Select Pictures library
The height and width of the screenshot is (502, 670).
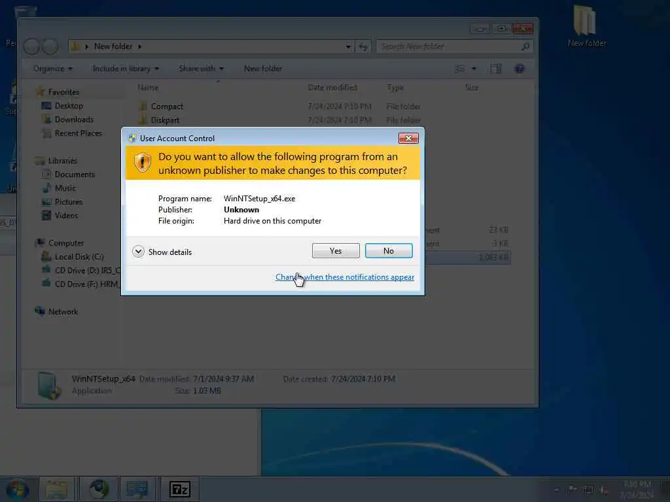[68, 201]
